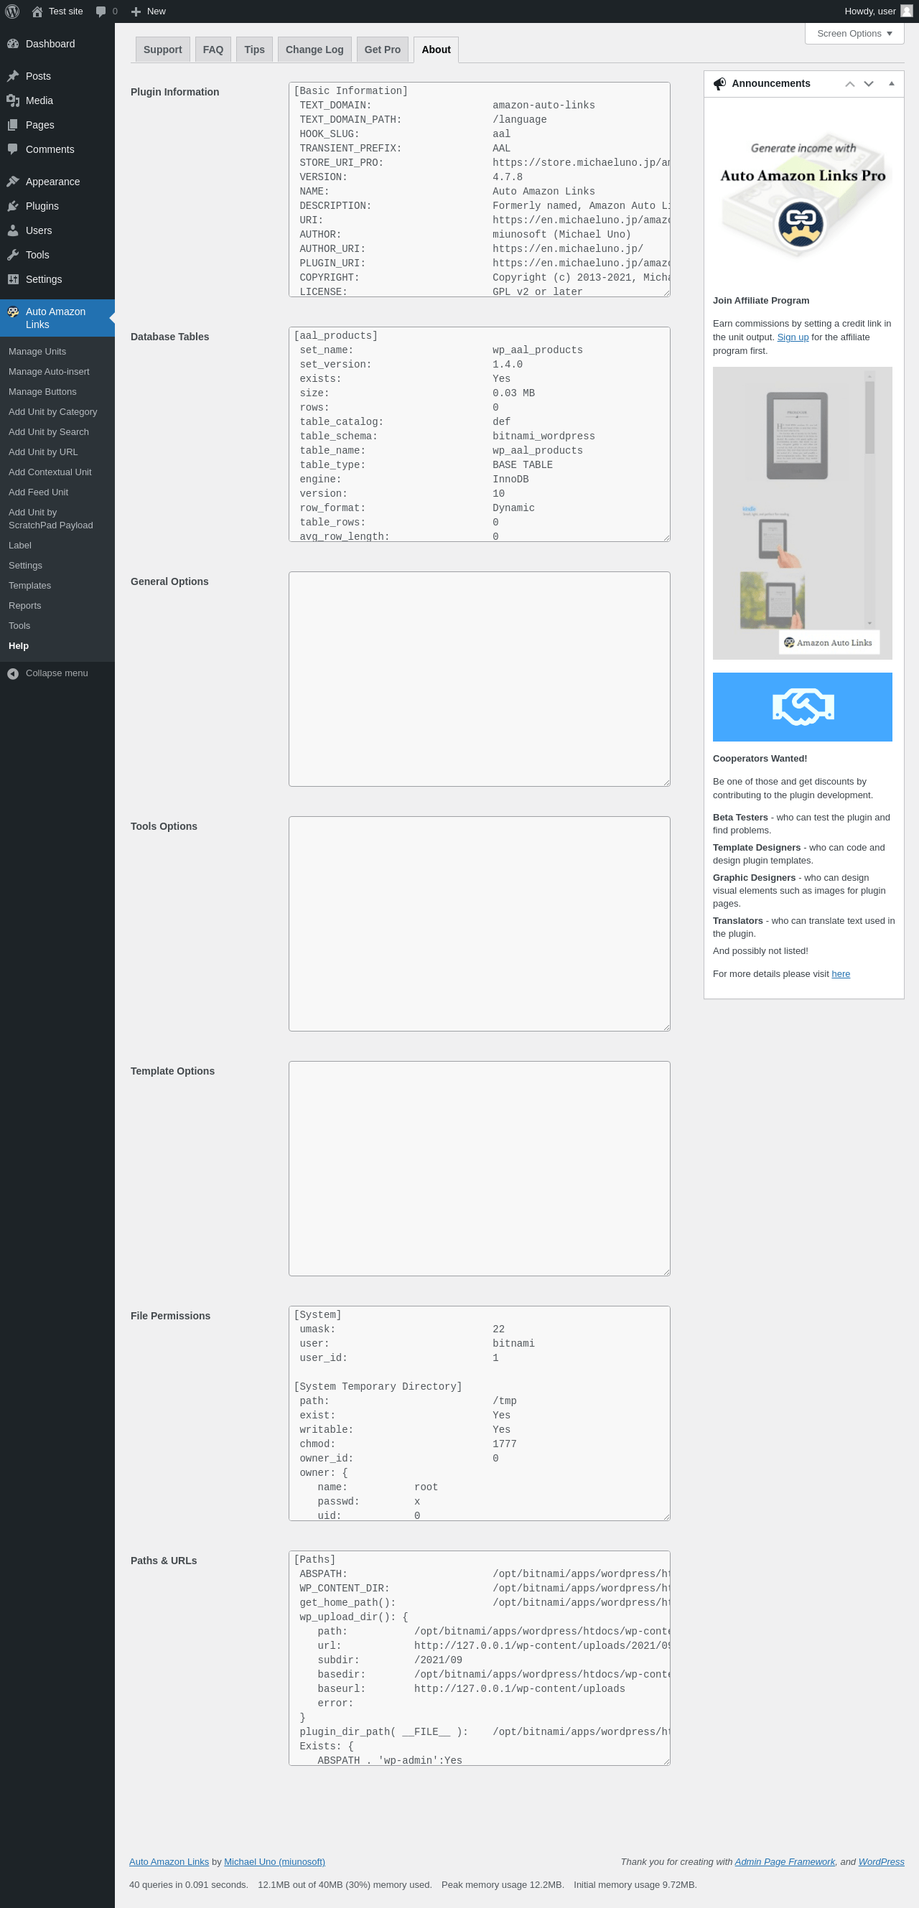919x1908 pixels.
Task: Open the Help submenu item
Action: tap(19, 646)
